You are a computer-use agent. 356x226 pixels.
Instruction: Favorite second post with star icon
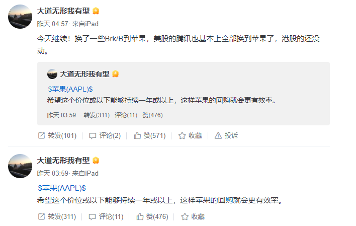(x=185, y=216)
